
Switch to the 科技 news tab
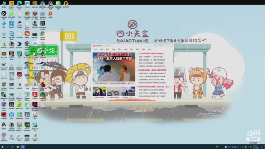coord(132,49)
